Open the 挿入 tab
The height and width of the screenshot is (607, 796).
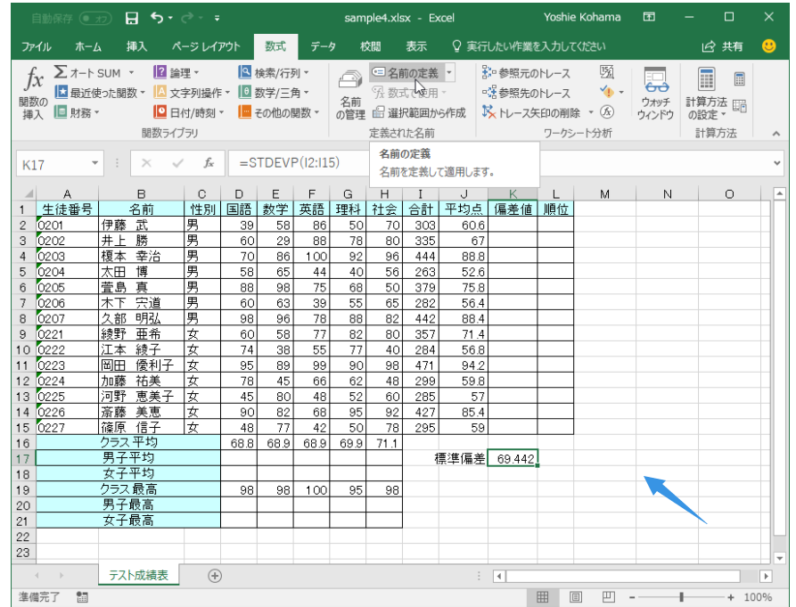(136, 46)
